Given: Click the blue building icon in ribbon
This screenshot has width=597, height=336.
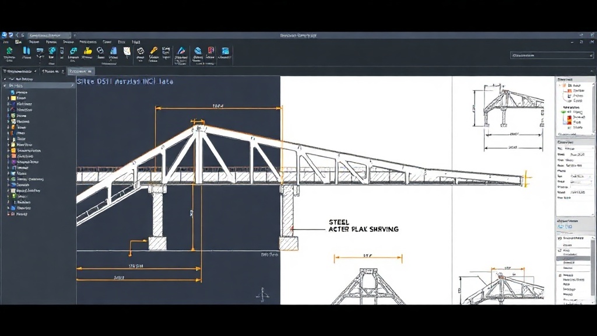Looking at the screenshot, I should (114, 51).
